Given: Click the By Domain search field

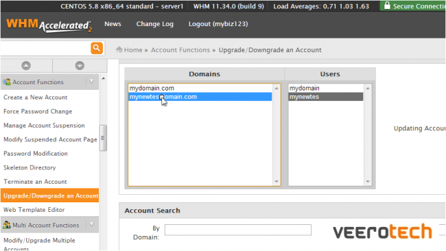Looking at the screenshot, I should (238, 230).
